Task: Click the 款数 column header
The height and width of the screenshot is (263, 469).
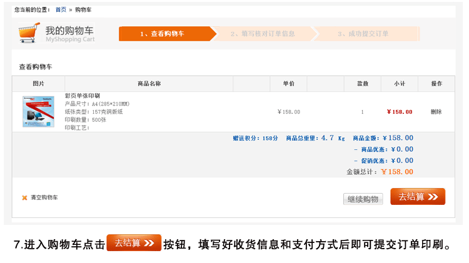Action: pos(362,84)
